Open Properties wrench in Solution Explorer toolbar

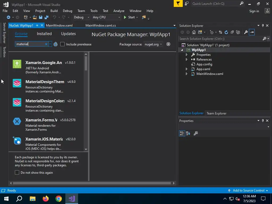point(246,32)
